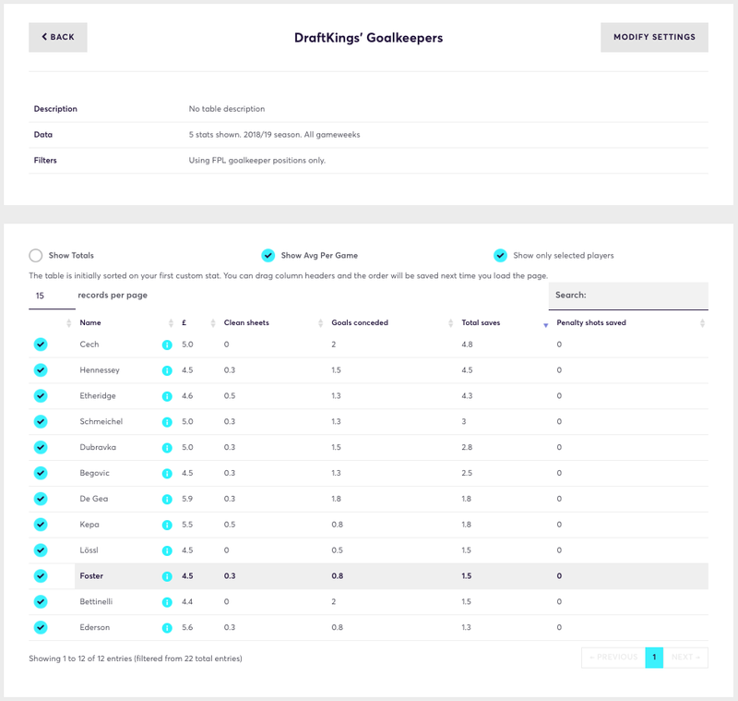Sort by Total saves column header
Screen dimensions: 738x701
[481, 322]
